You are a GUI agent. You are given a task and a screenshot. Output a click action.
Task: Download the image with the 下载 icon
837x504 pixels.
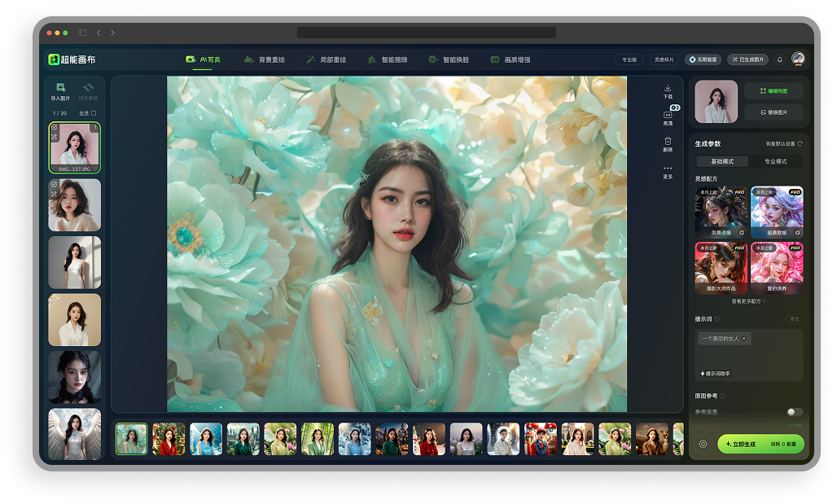[668, 88]
